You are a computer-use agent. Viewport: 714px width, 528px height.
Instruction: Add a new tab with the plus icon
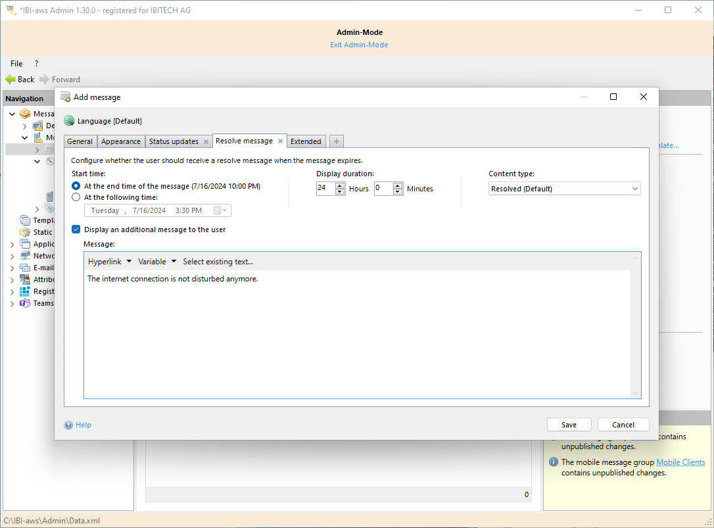(x=336, y=141)
